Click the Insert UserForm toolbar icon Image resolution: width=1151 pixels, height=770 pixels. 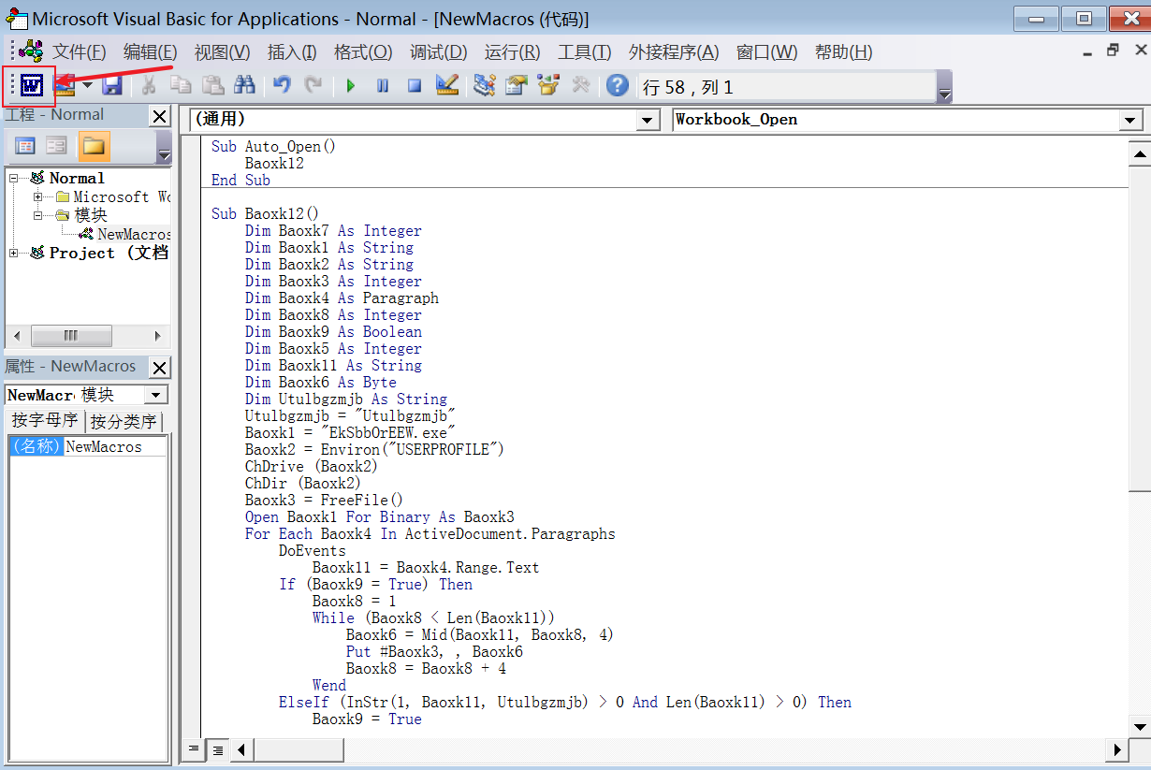66,86
